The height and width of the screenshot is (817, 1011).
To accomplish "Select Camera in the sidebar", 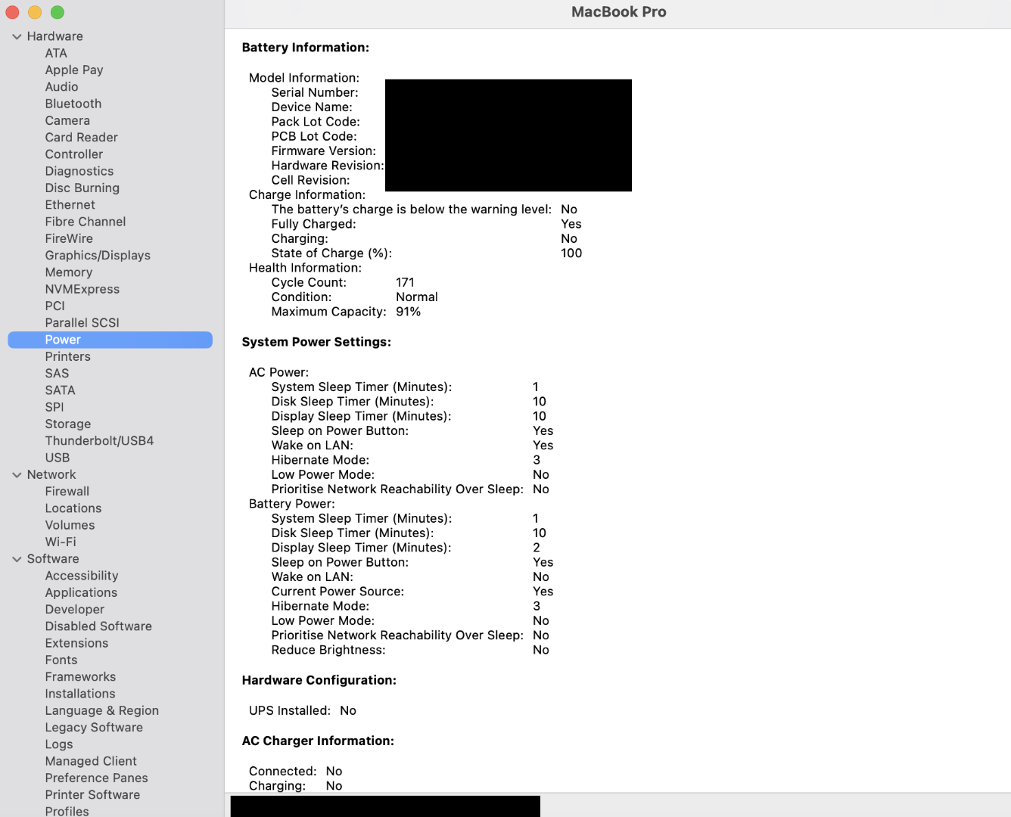I will (67, 120).
